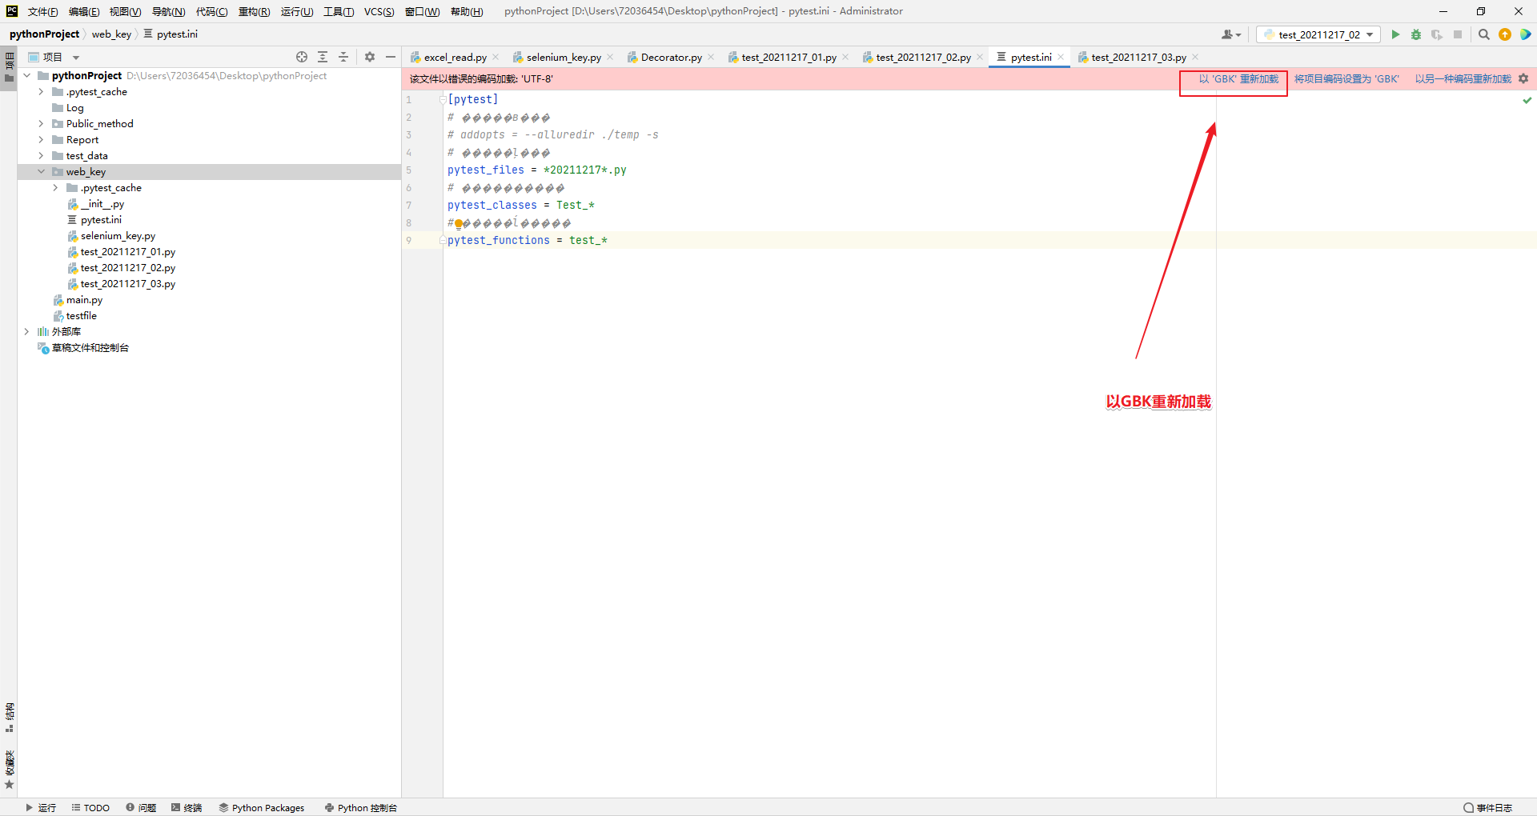Reload the file using GBK encoding
This screenshot has height=816, width=1537.
[x=1238, y=79]
